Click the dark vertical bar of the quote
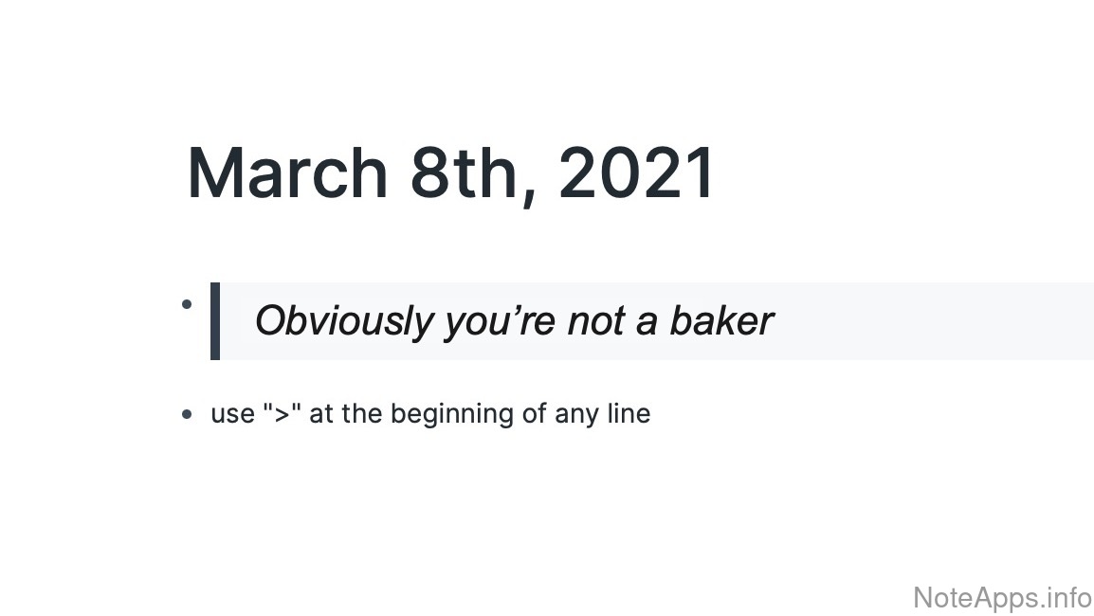This screenshot has width=1094, height=616. point(215,321)
